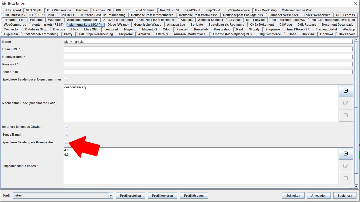
Task: Click the settings panel scrollbar down arrow
Action: coord(356,186)
